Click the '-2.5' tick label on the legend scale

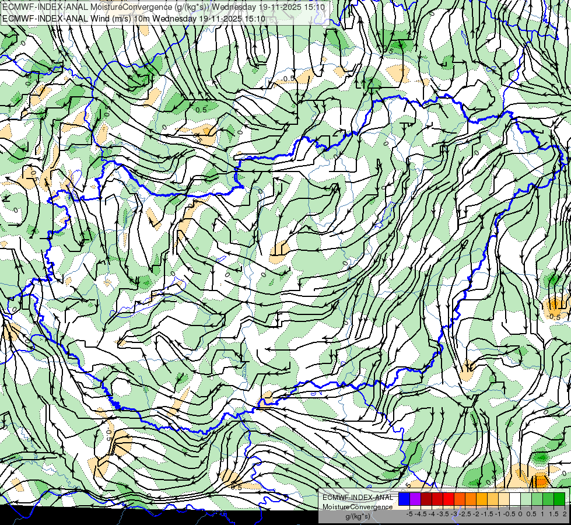[x=466, y=514]
